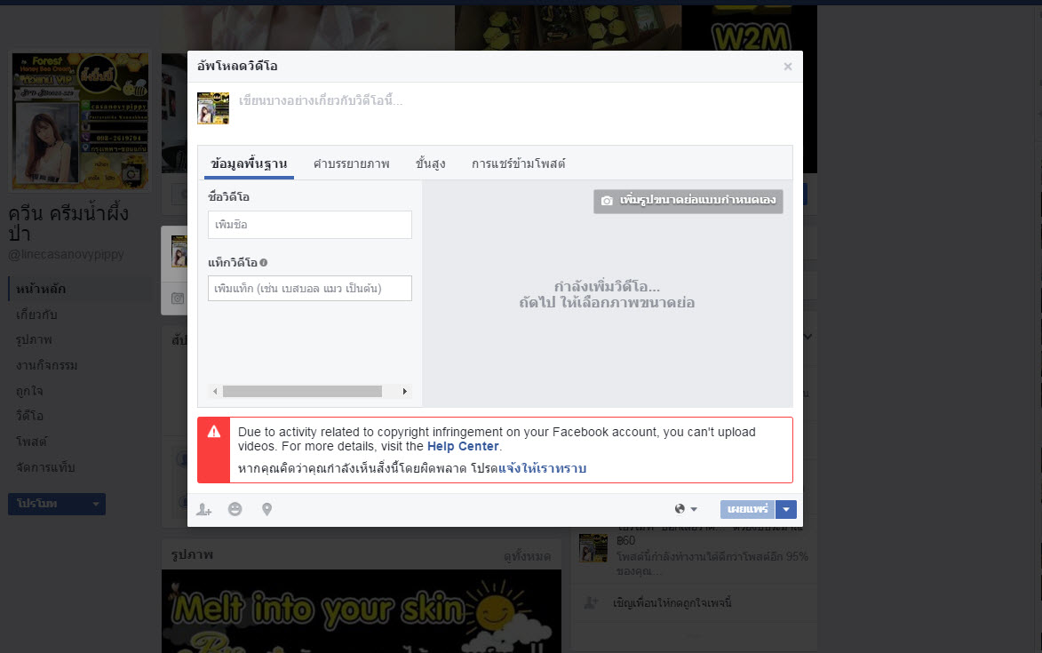
Task: Select the ข้อมูลพื้นฐาน tab
Action: (x=250, y=163)
